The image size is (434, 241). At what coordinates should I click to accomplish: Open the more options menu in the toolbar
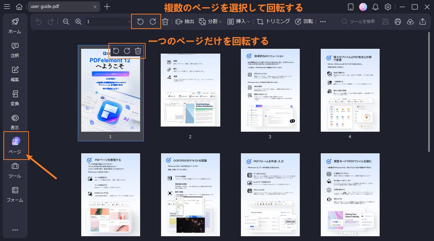[323, 21]
